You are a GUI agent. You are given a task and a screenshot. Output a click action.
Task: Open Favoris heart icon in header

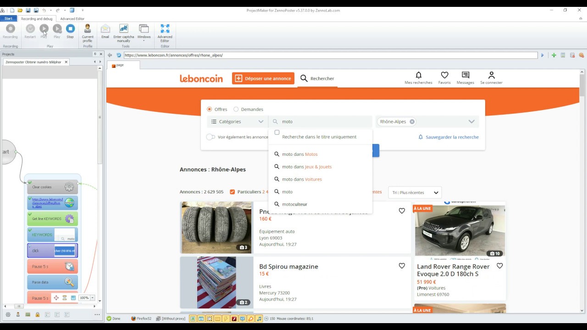(x=444, y=78)
